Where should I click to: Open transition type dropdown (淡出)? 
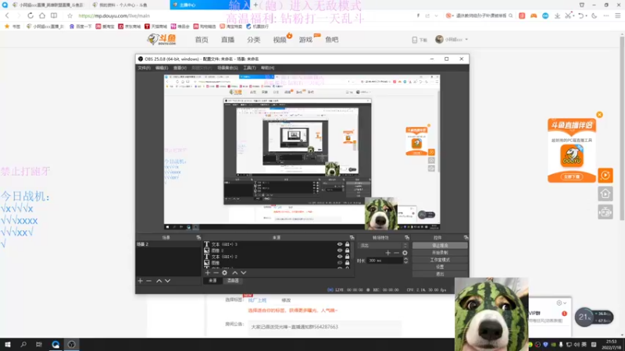click(x=383, y=246)
